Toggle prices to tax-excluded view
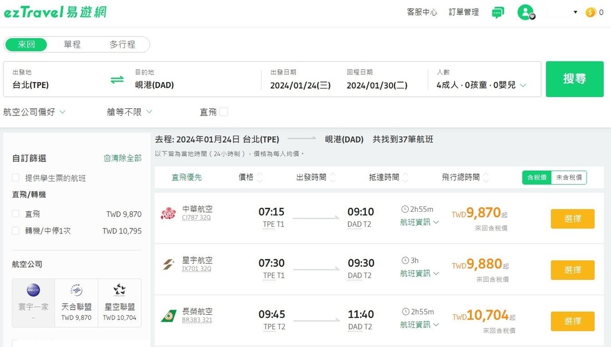611x347 pixels. point(569,177)
